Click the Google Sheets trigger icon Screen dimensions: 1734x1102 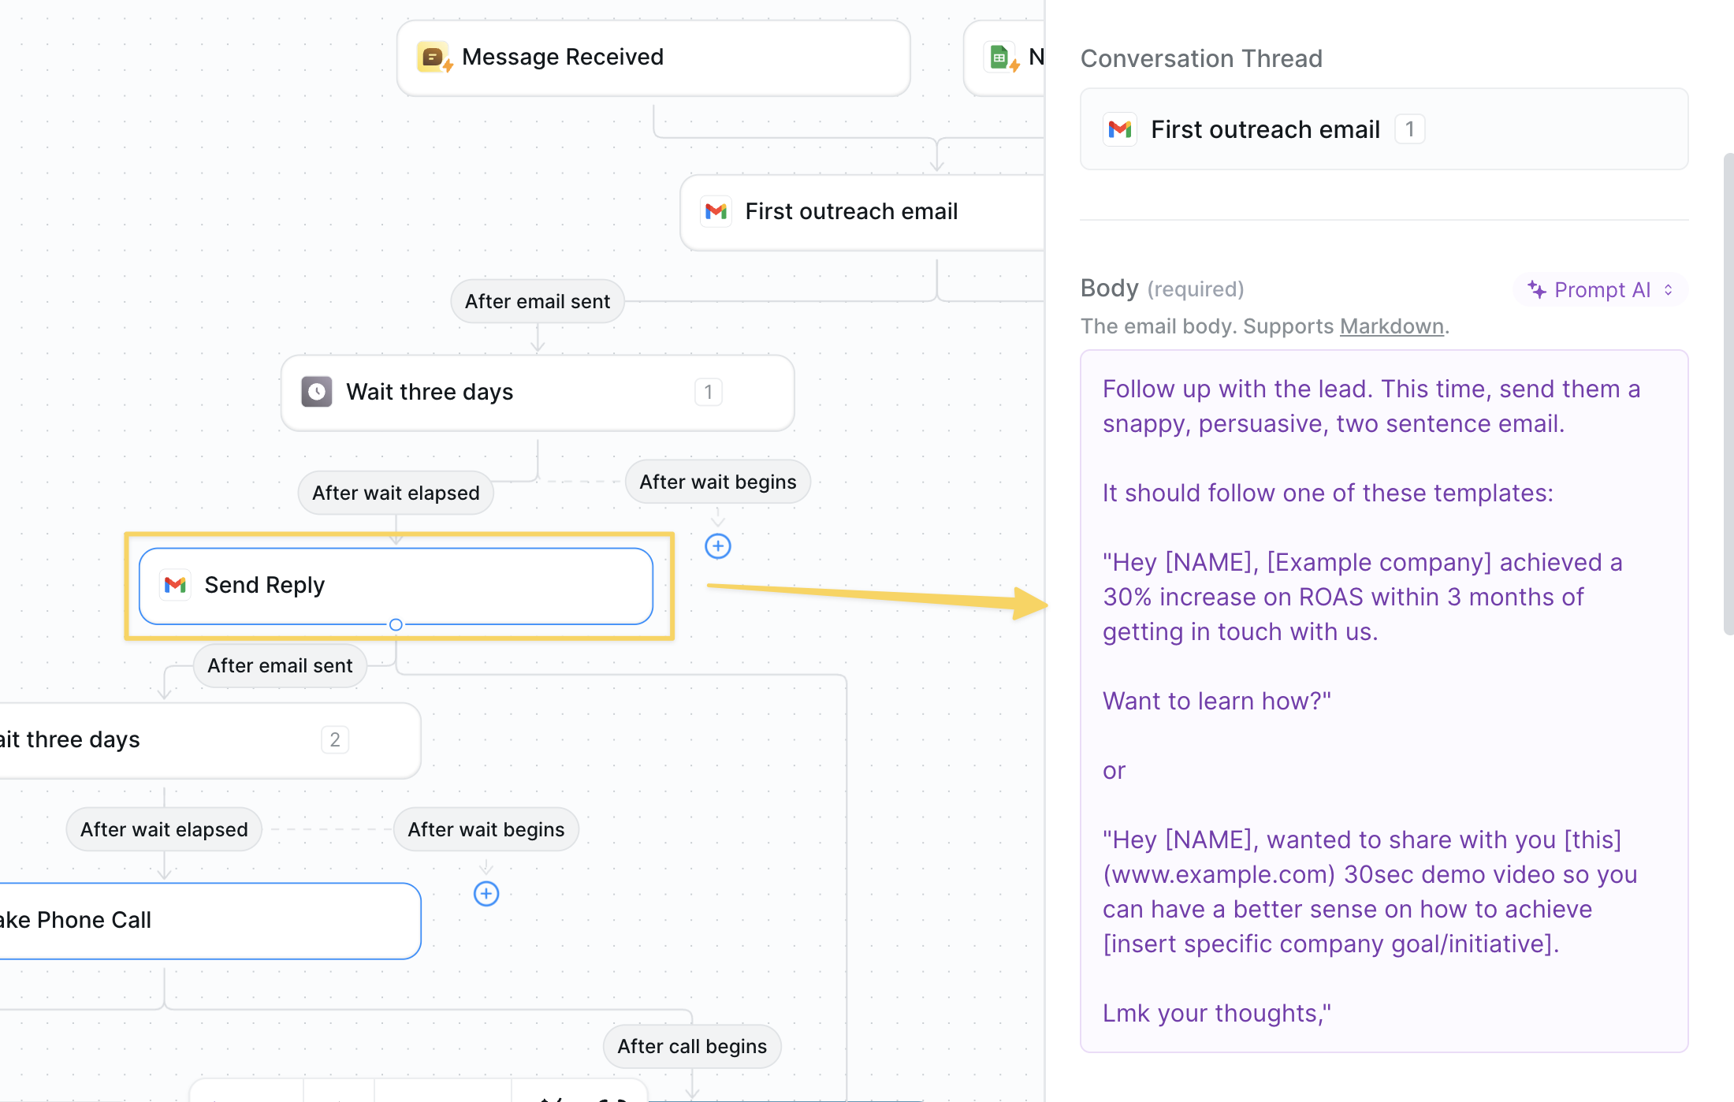[x=1000, y=58]
